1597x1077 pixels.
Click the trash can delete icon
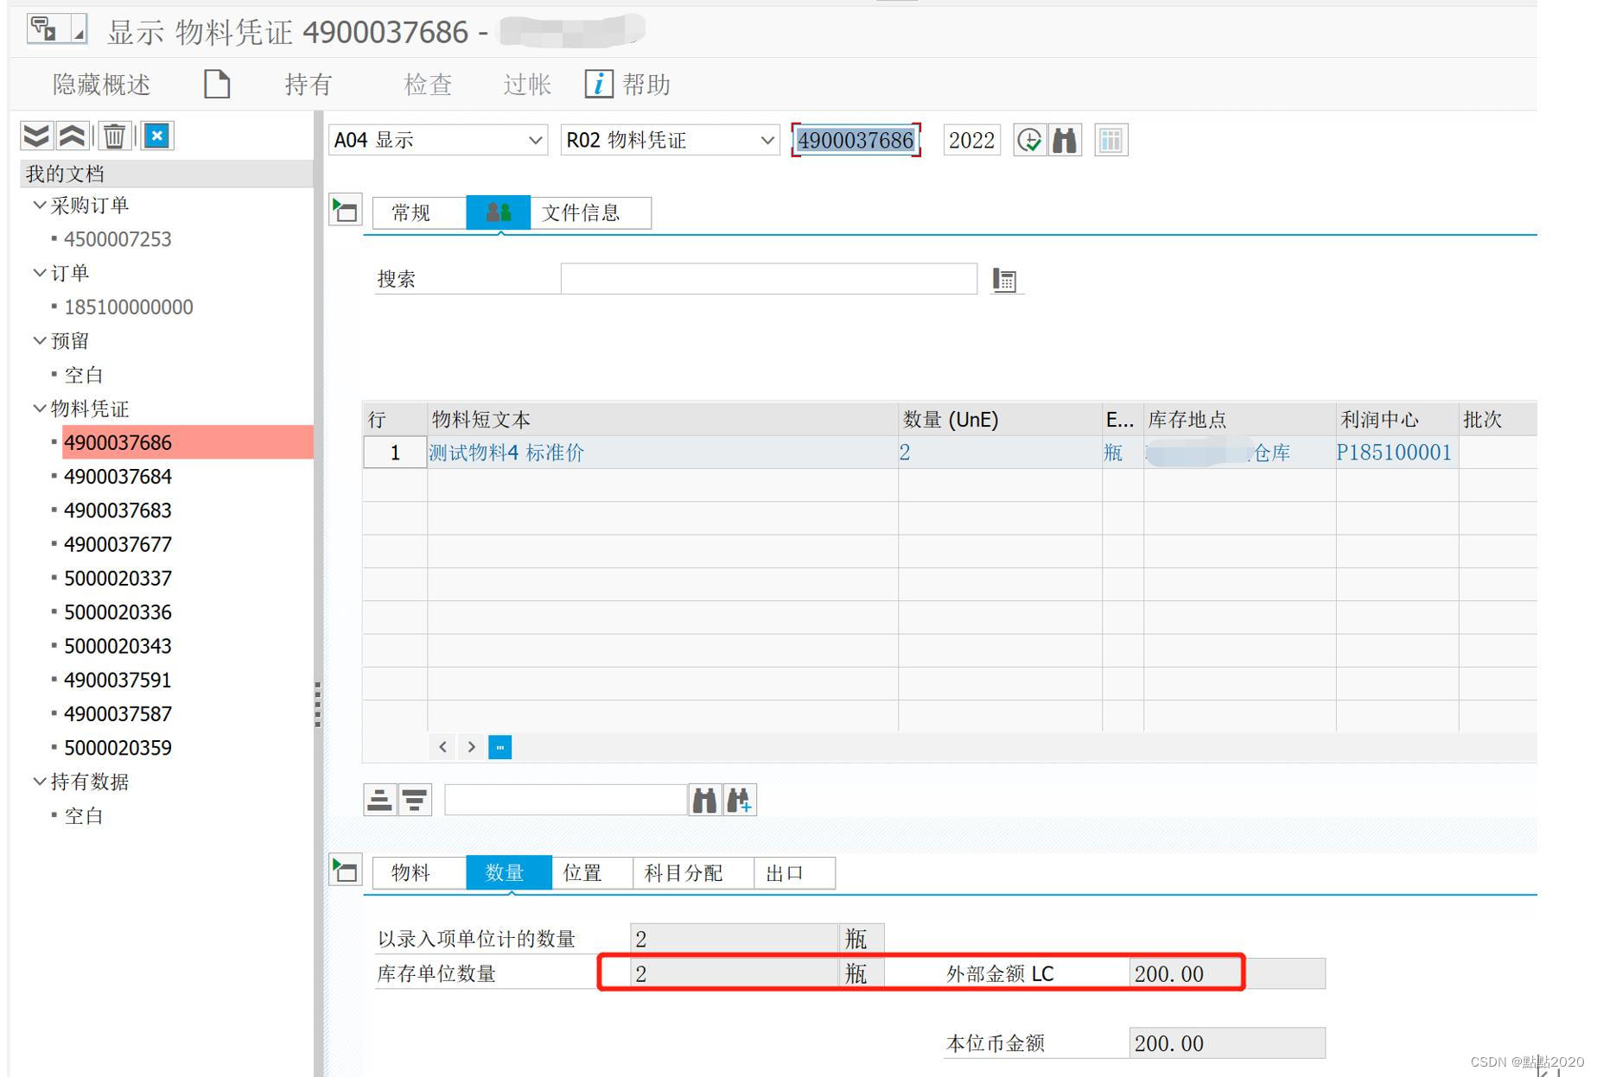(x=114, y=136)
